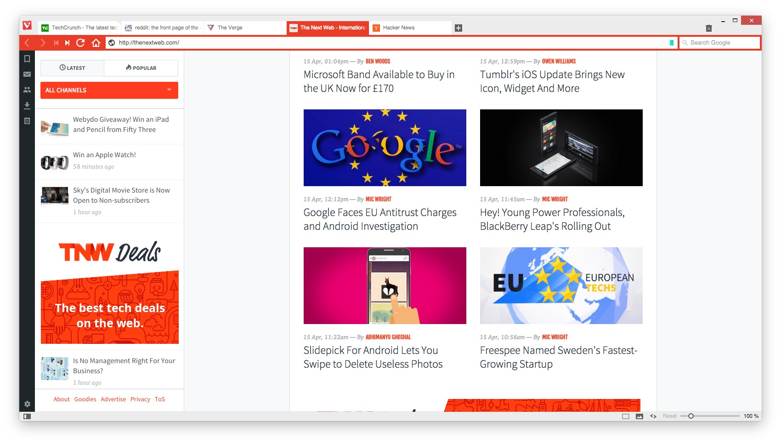Click the fast-forward navigation icon
Viewport: 781px width, 444px height.
pyautogui.click(x=68, y=43)
